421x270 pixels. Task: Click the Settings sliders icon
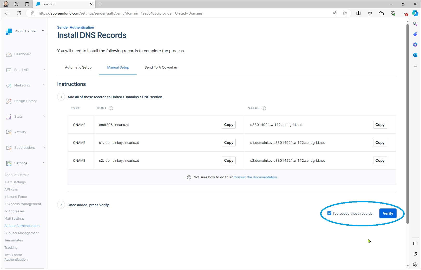pyautogui.click(x=9, y=164)
